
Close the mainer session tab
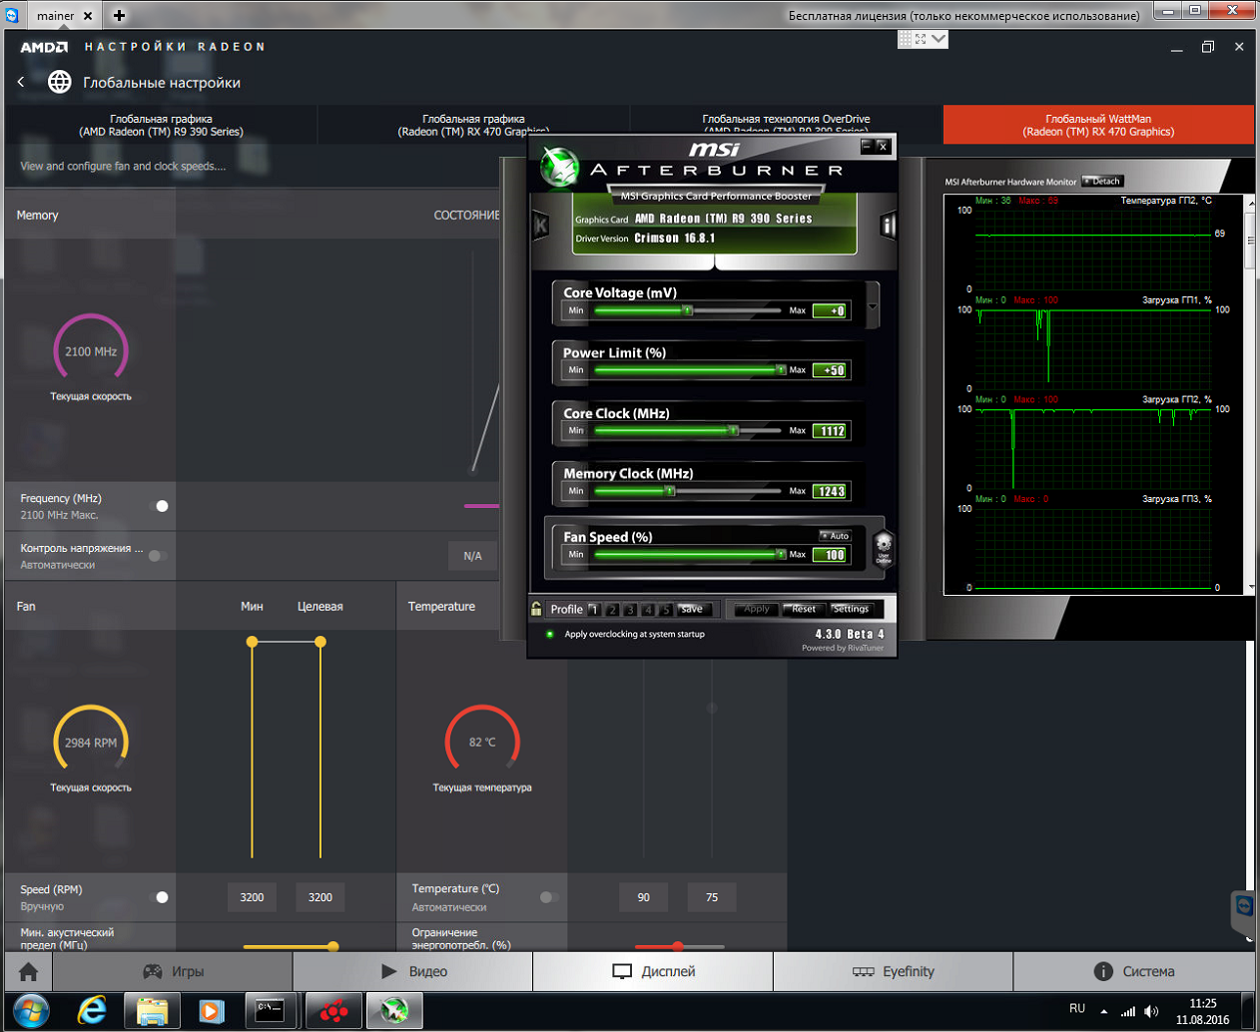(x=89, y=16)
